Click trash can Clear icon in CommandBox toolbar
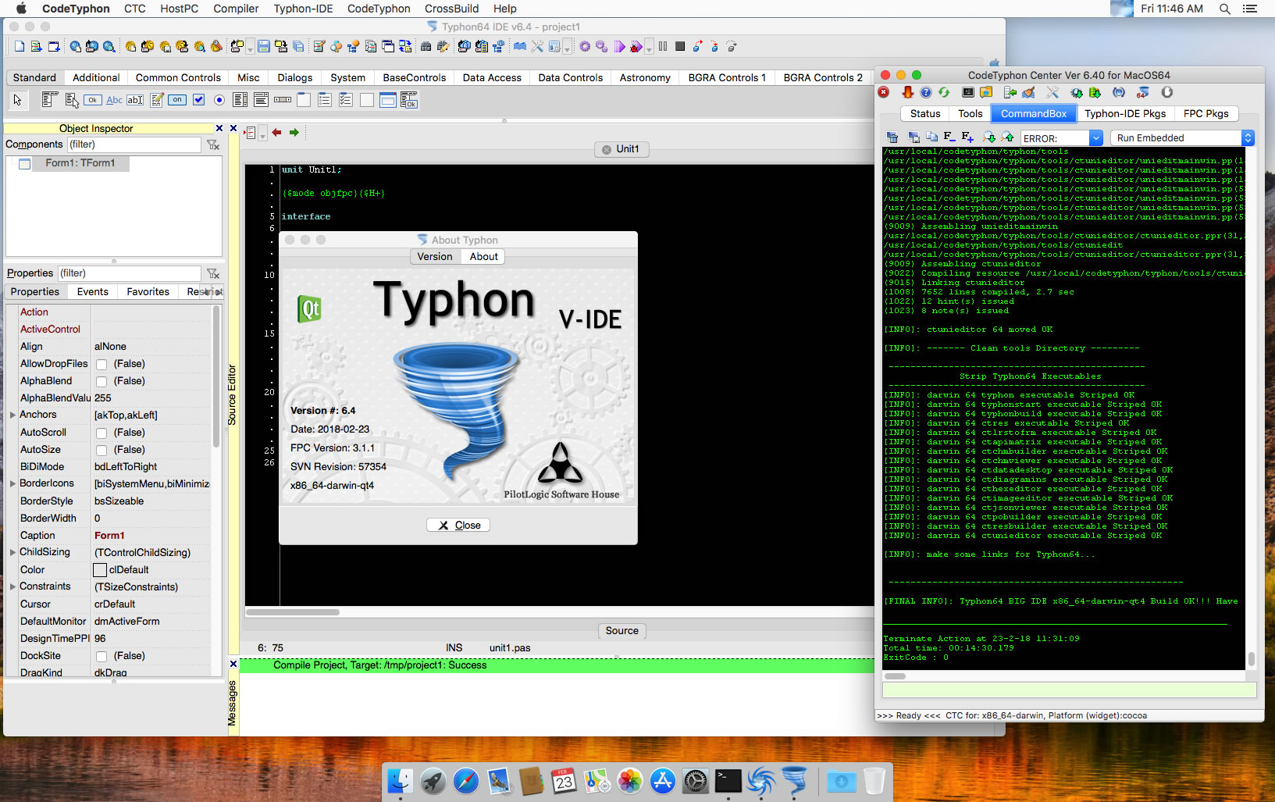 coord(892,137)
